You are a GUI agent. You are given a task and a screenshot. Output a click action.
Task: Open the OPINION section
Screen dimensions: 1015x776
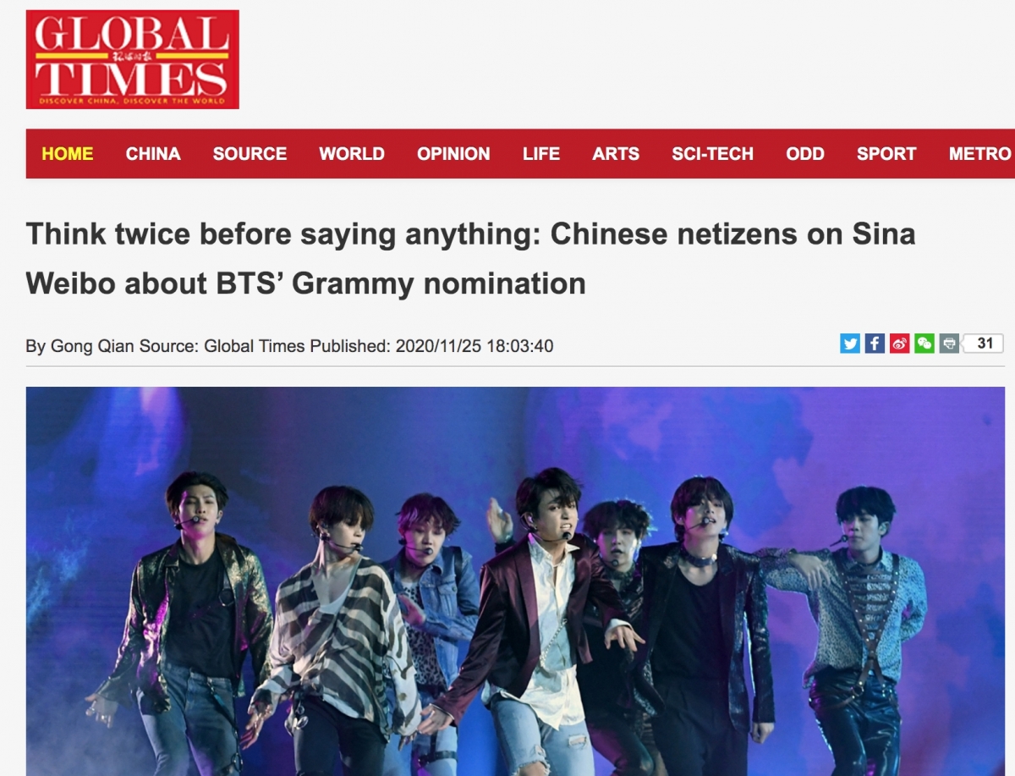[x=453, y=154]
